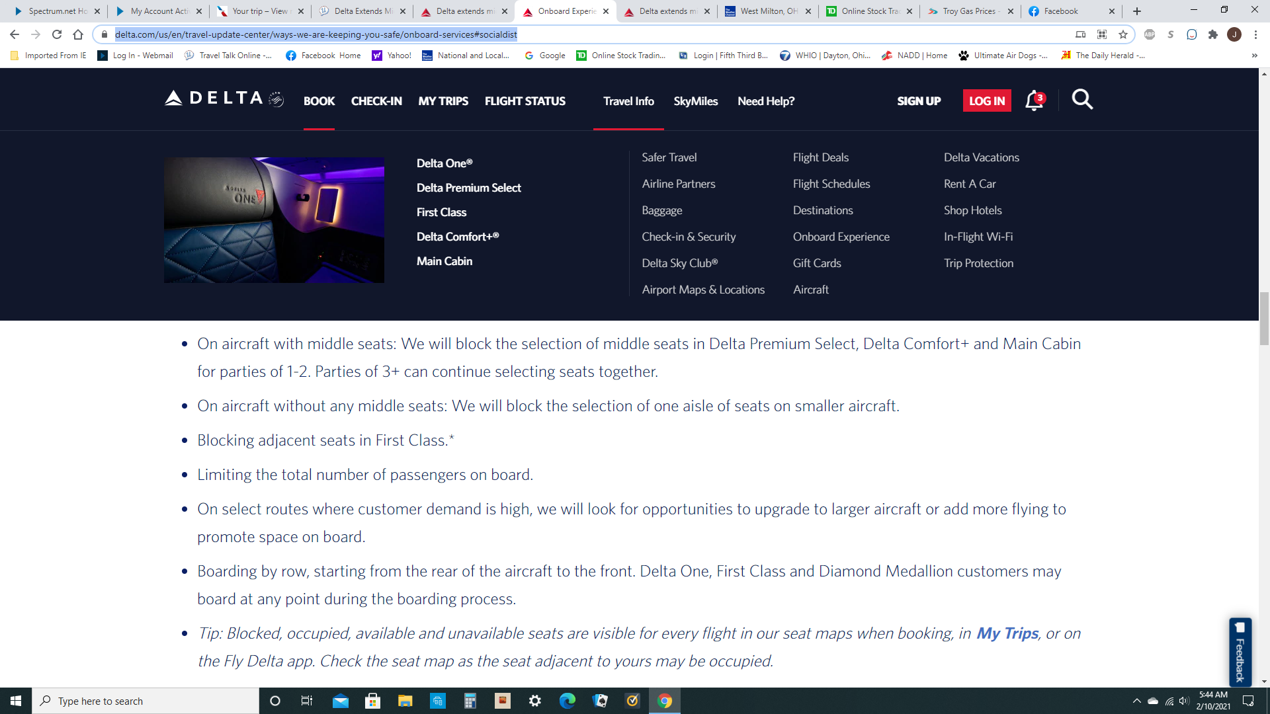The height and width of the screenshot is (714, 1270).
Task: Click the Delta logo
Action: pos(224,99)
